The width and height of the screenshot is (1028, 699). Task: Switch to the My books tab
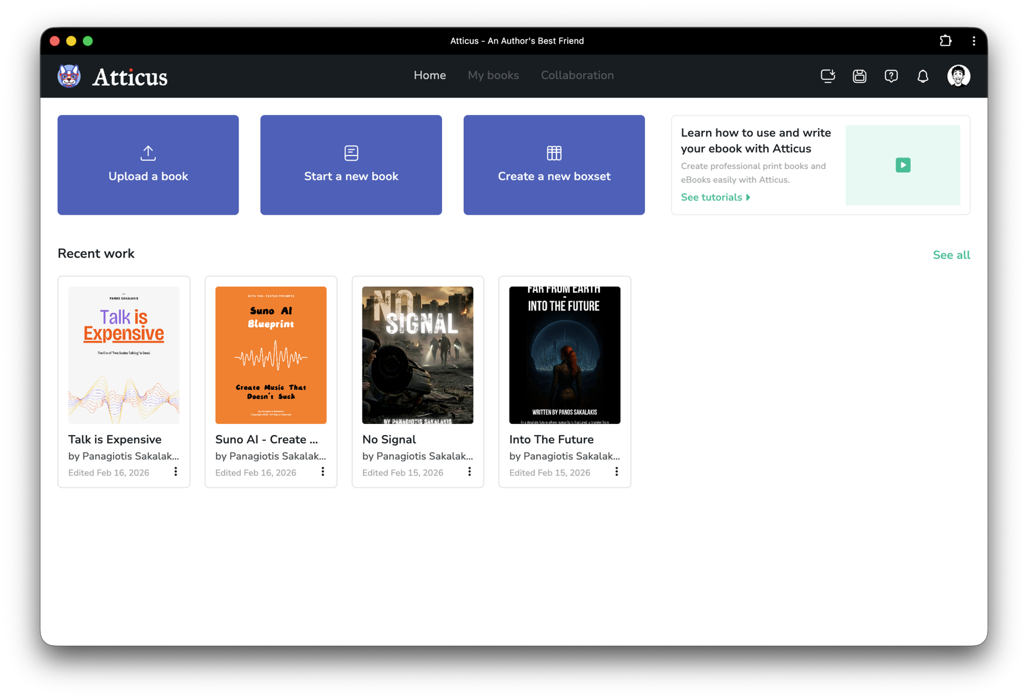click(493, 75)
